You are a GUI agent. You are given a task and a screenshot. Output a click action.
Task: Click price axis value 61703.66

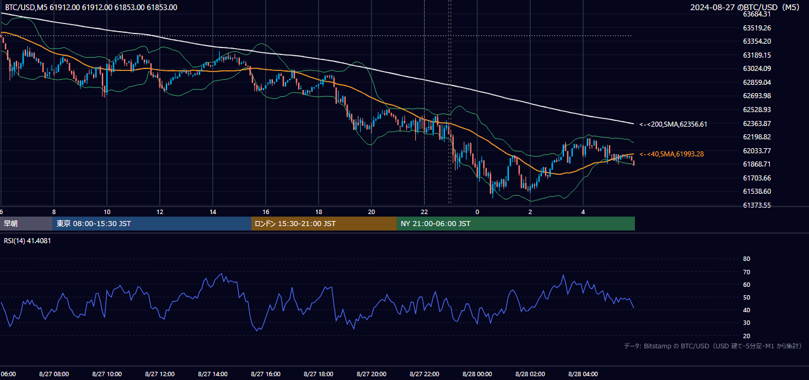coord(756,178)
